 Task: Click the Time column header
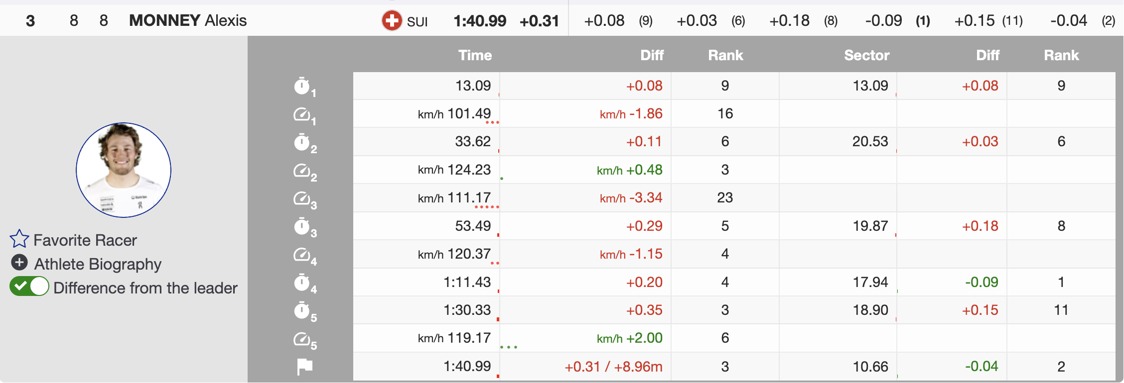pos(475,55)
